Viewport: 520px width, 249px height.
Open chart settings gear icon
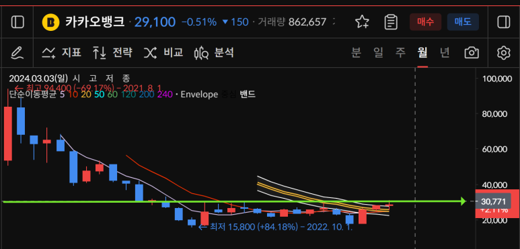(x=503, y=52)
